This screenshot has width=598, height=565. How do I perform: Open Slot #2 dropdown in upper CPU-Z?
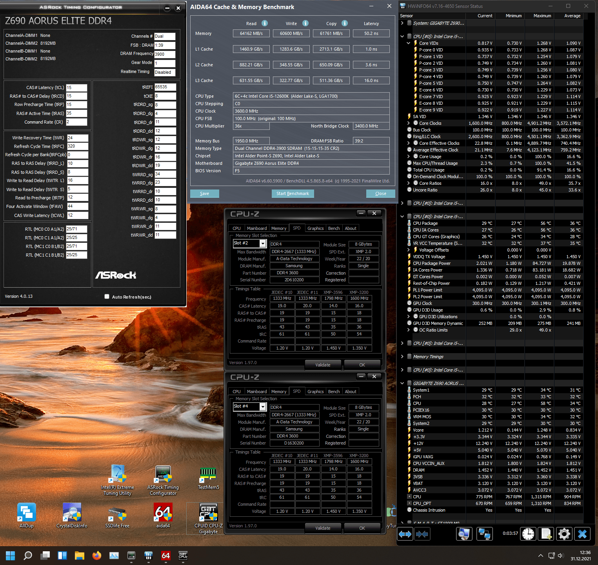click(x=263, y=244)
